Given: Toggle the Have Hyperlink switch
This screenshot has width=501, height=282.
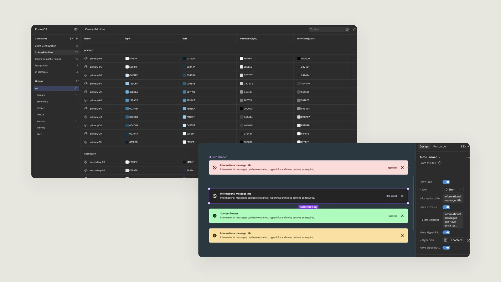Looking at the screenshot, I should pyautogui.click(x=447, y=232).
